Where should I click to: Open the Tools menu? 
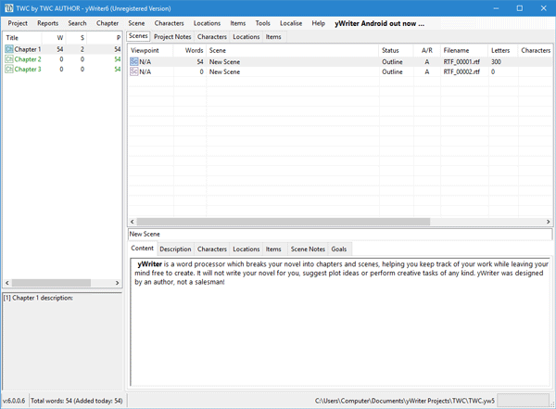pyautogui.click(x=263, y=23)
